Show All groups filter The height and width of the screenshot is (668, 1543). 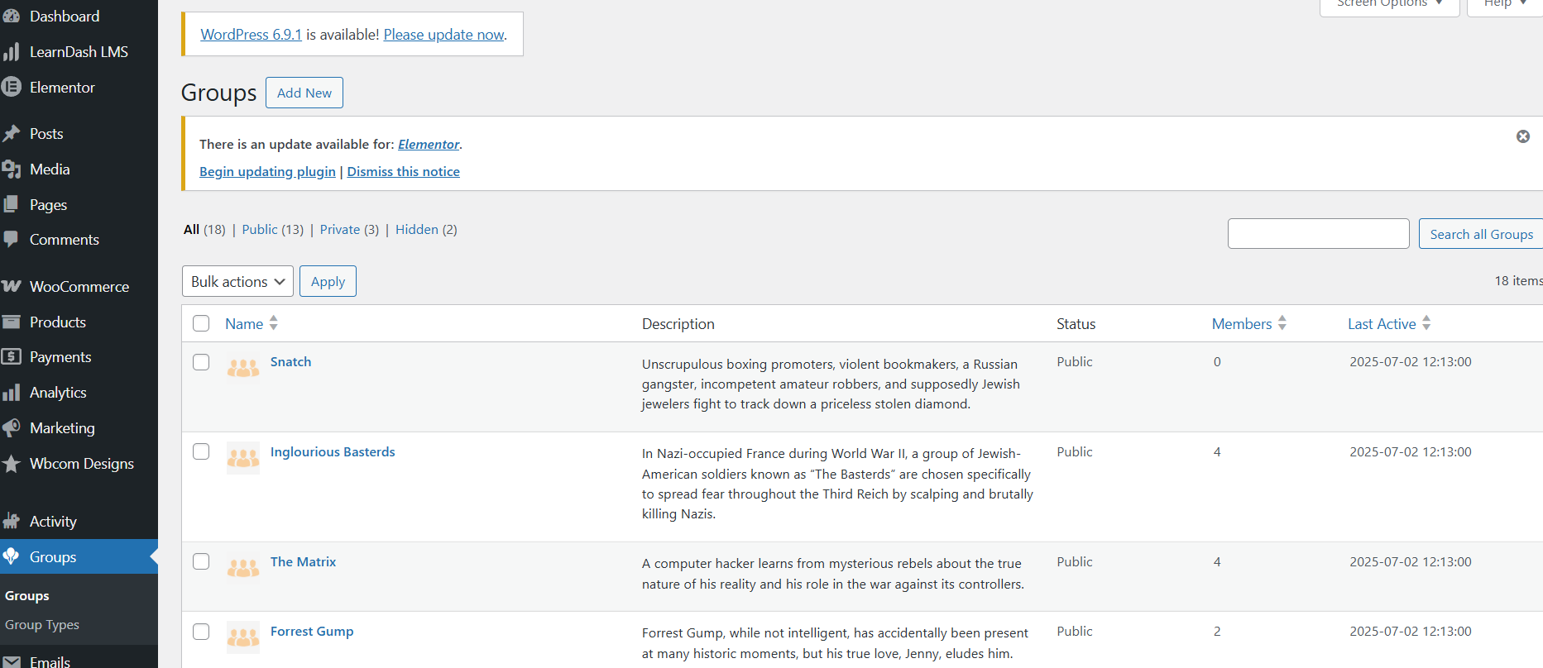tap(191, 229)
